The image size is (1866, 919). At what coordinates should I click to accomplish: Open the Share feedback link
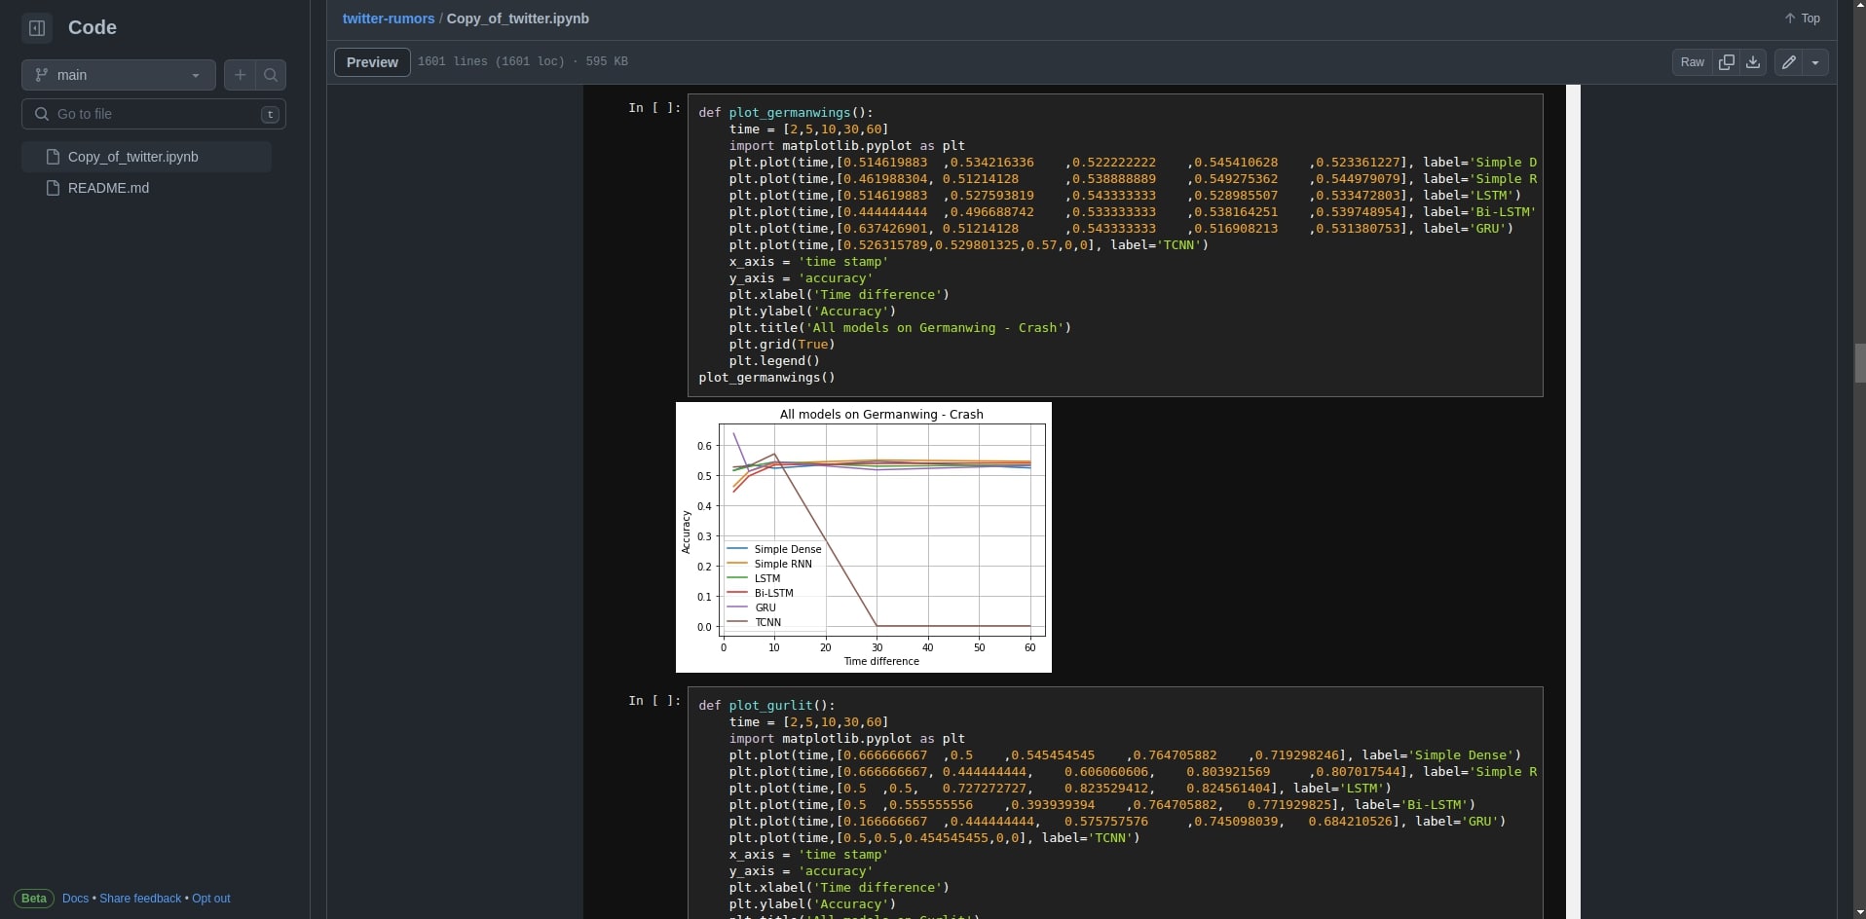pos(140,899)
